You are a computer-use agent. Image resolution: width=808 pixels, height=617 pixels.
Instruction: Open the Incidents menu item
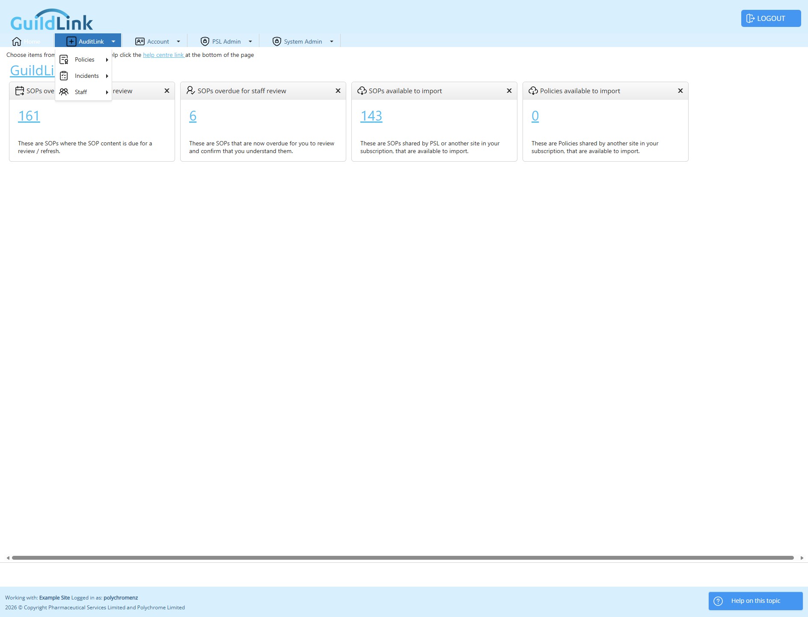(x=83, y=76)
